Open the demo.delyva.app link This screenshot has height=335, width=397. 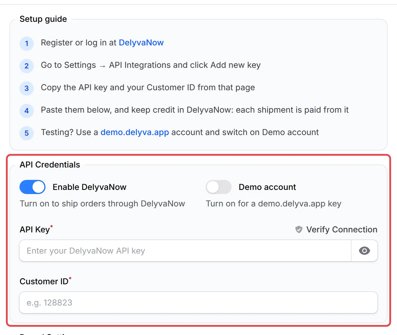[x=135, y=132]
